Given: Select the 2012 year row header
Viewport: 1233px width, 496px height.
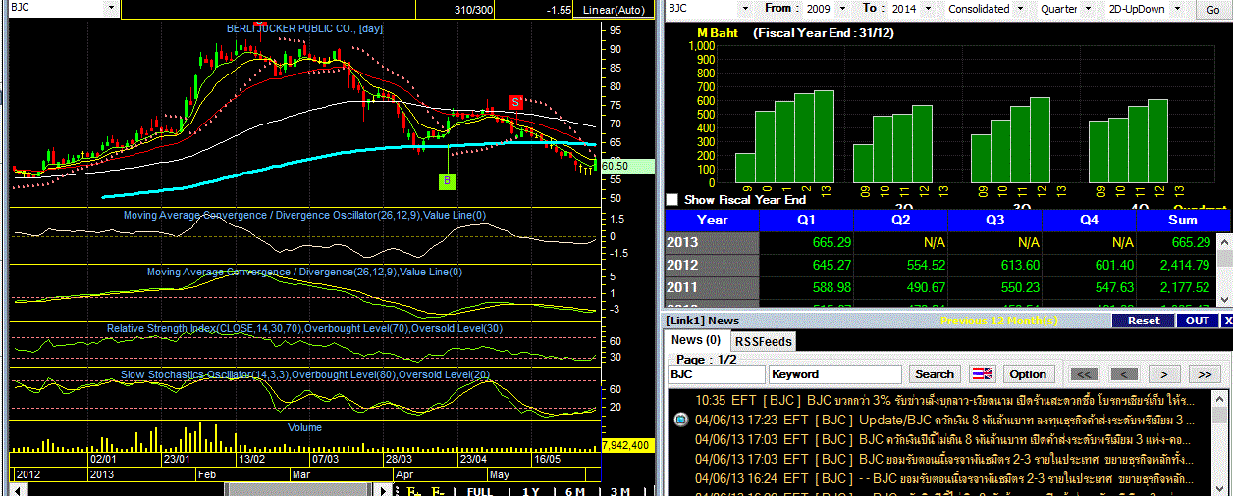Looking at the screenshot, I should [x=712, y=265].
